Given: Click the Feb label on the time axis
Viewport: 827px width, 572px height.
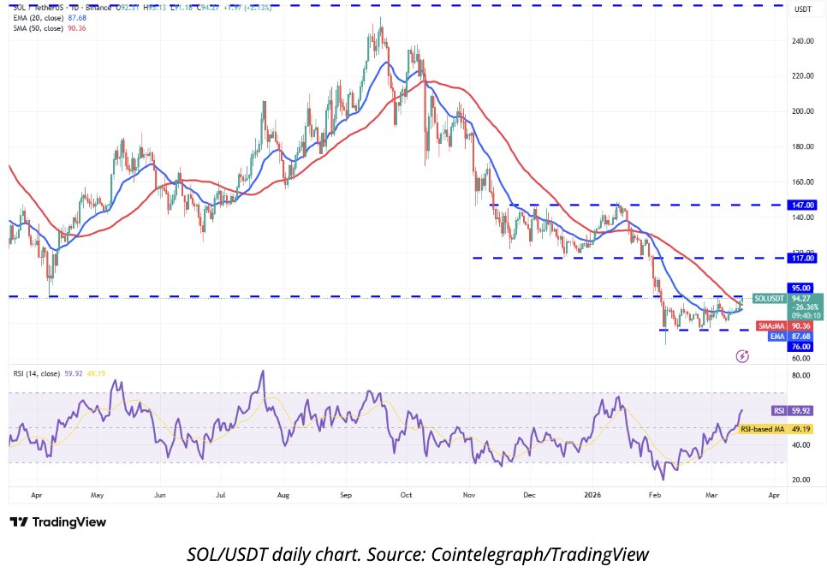Looking at the screenshot, I should (x=655, y=496).
